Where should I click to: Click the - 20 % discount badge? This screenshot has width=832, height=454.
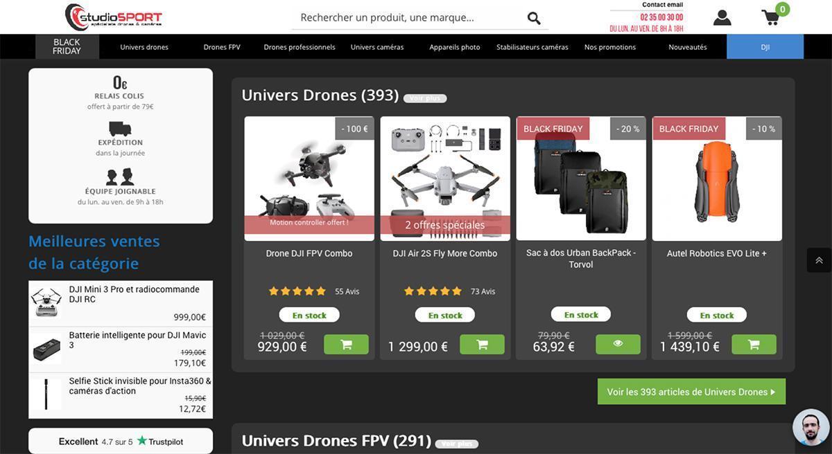[628, 129]
